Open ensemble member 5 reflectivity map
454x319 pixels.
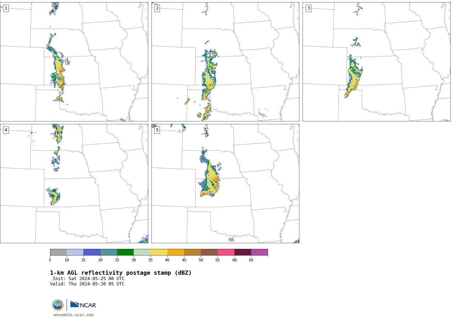point(225,183)
